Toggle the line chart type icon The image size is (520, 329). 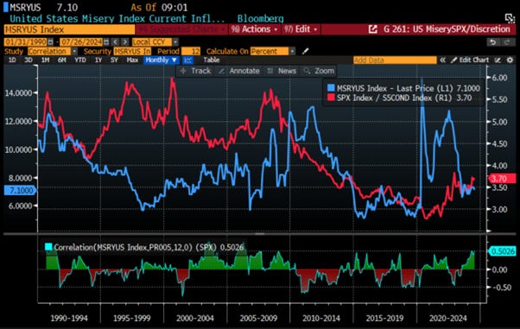pyautogui.click(x=188, y=60)
